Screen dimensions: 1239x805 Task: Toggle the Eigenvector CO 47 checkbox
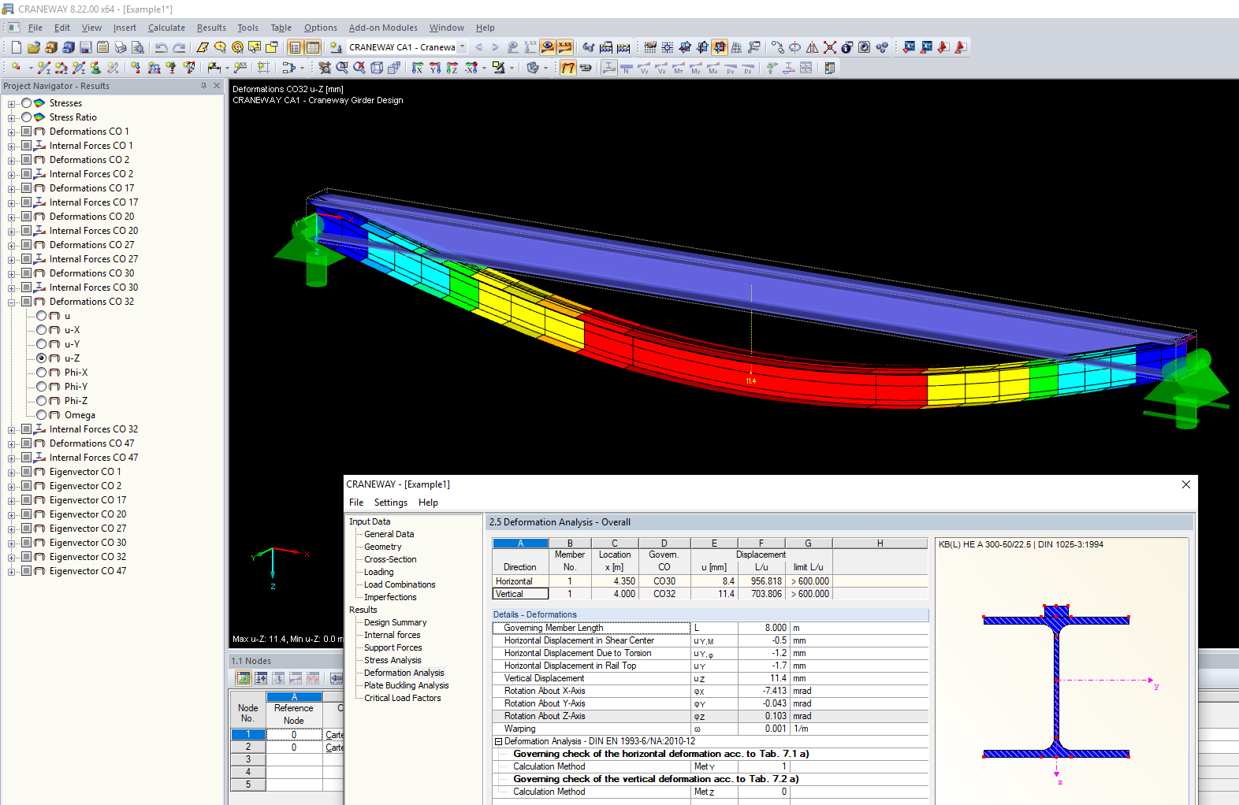point(27,571)
